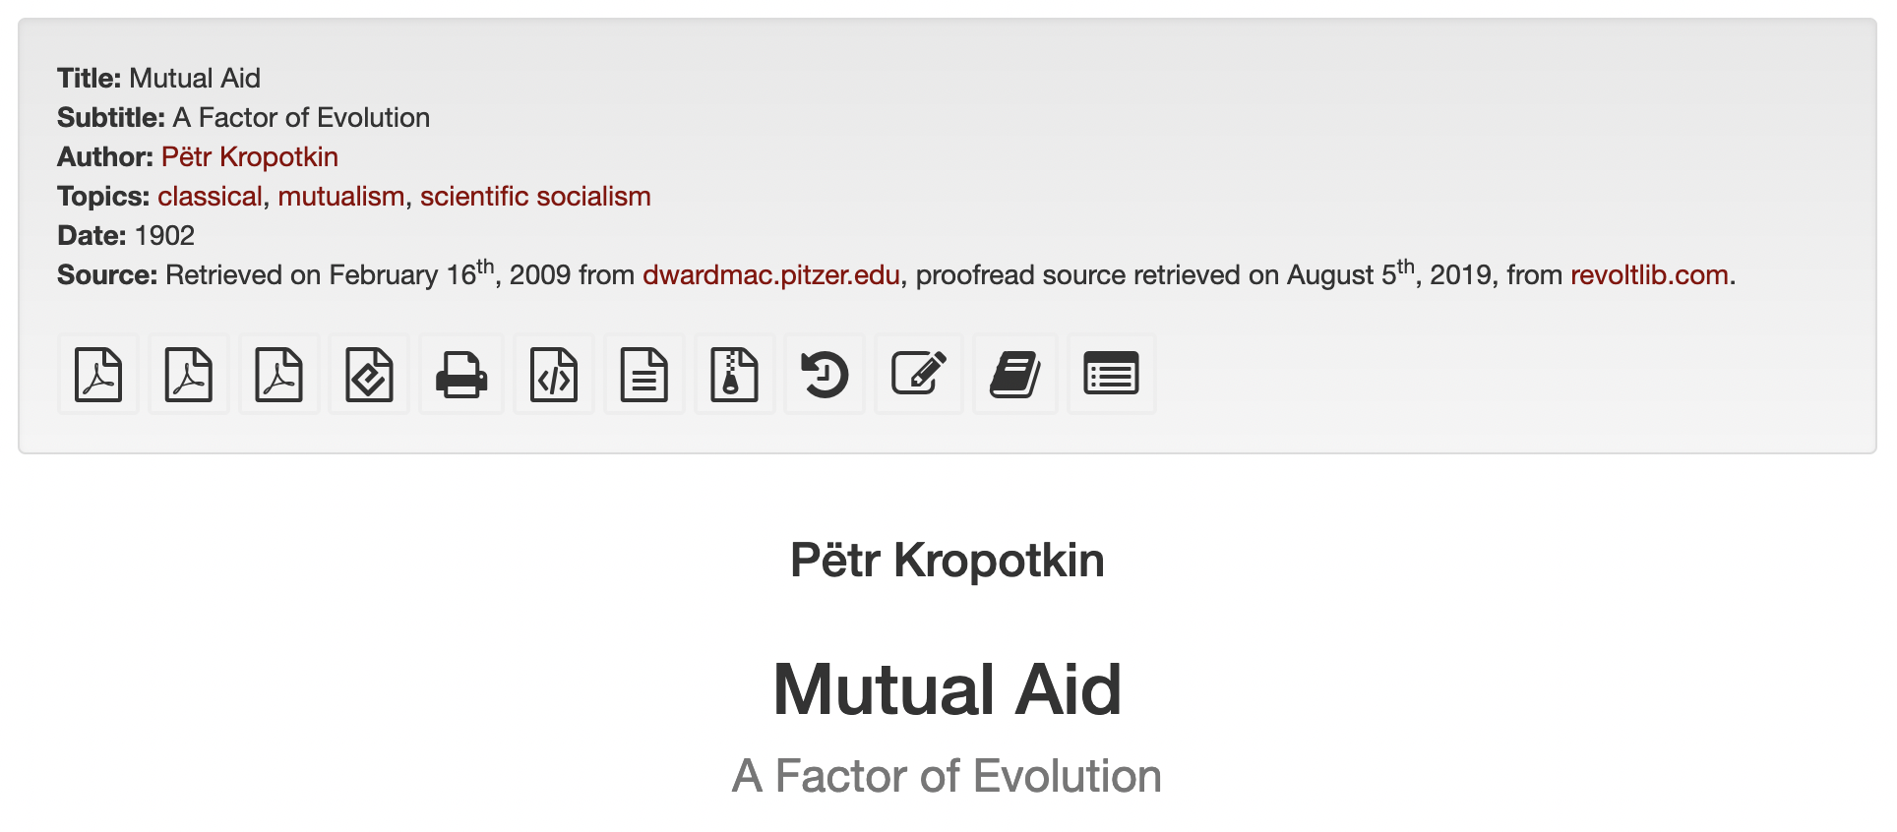This screenshot has height=832, width=1897.
Task: Select individual parts list icon
Action: click(x=1112, y=375)
